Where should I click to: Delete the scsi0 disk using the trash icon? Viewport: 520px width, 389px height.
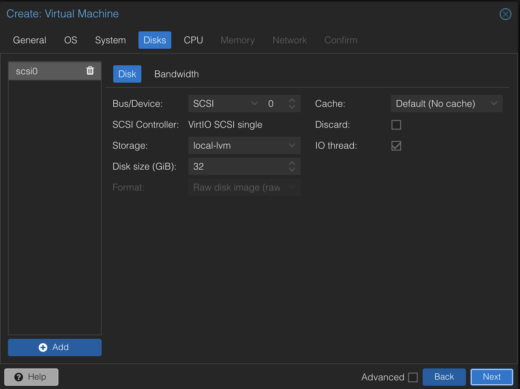coord(90,71)
